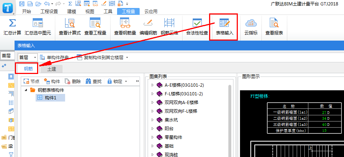Click 复制构件到其它楼层 button
Image resolution: width=344 pixels, height=157 pixels.
(100, 58)
